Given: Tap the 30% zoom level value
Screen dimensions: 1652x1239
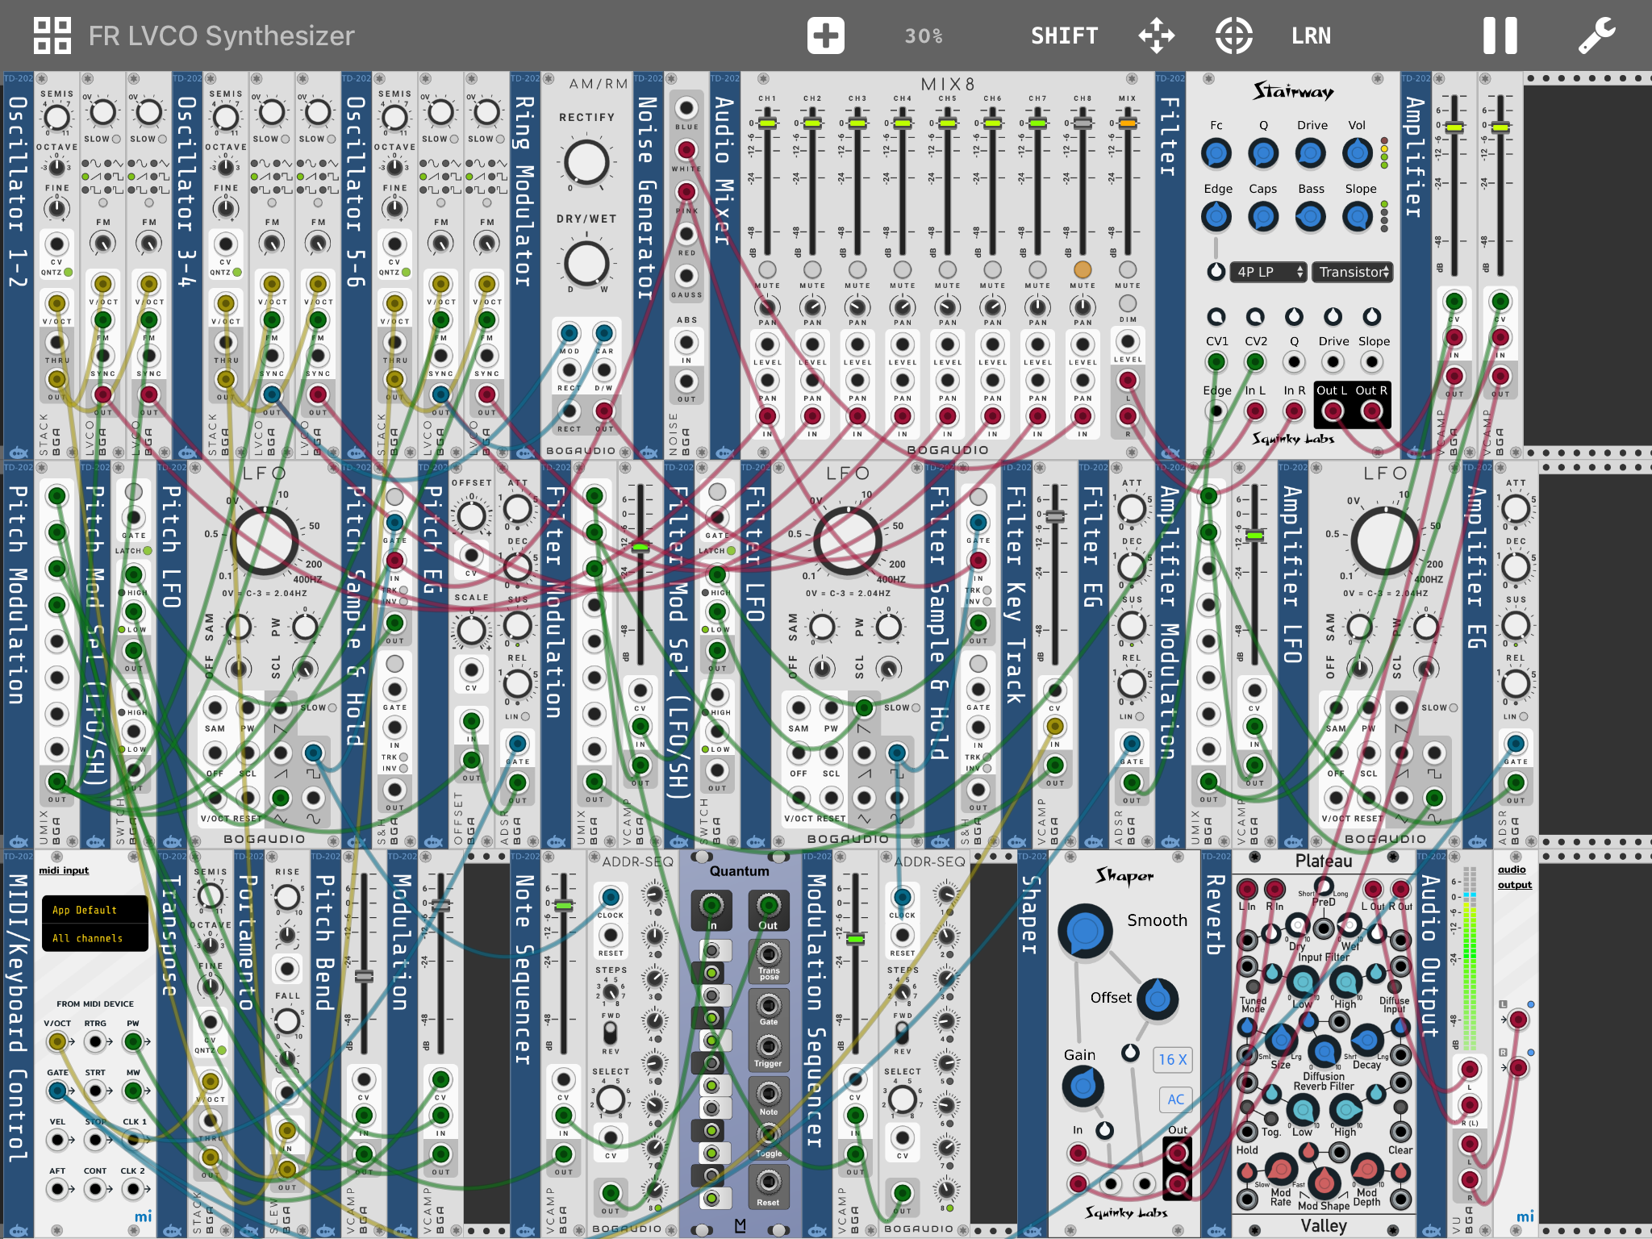Looking at the screenshot, I should coord(924,35).
